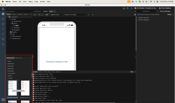Click the HCL Software cloud license icon
Image resolution: width=175 pixels, height=103 pixels.
(135, 8)
